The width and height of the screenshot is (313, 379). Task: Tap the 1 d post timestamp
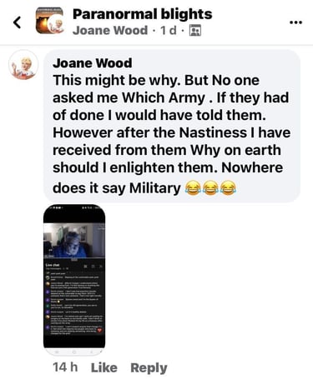click(169, 31)
